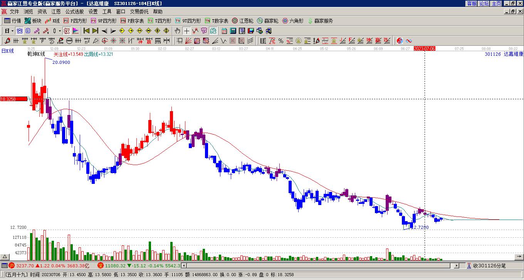Select the hand pan tool
Viewport: 524px width, 280px height.
pyautogui.click(x=178, y=31)
